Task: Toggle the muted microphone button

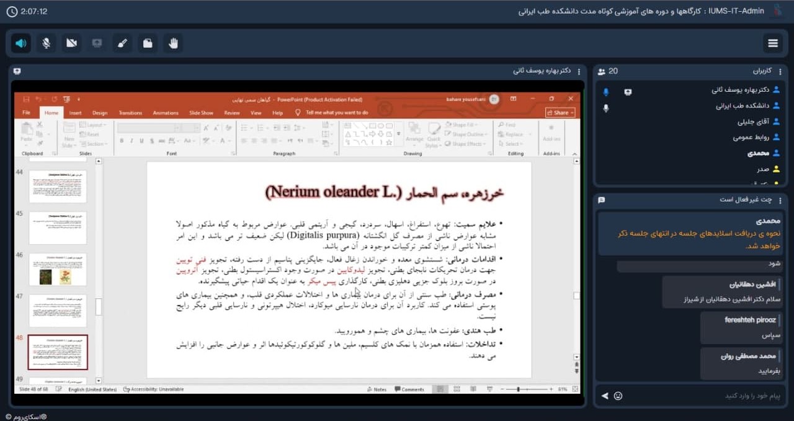Action: (47, 43)
